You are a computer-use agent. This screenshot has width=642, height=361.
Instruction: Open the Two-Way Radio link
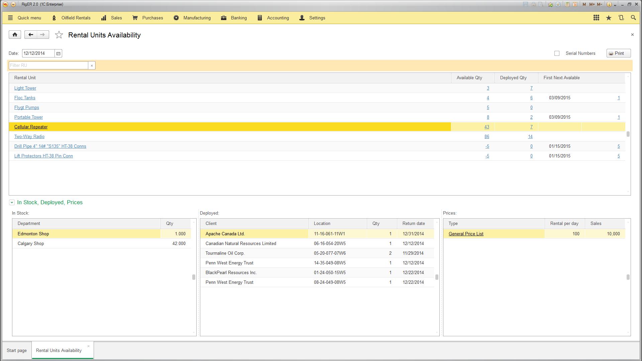coord(29,137)
